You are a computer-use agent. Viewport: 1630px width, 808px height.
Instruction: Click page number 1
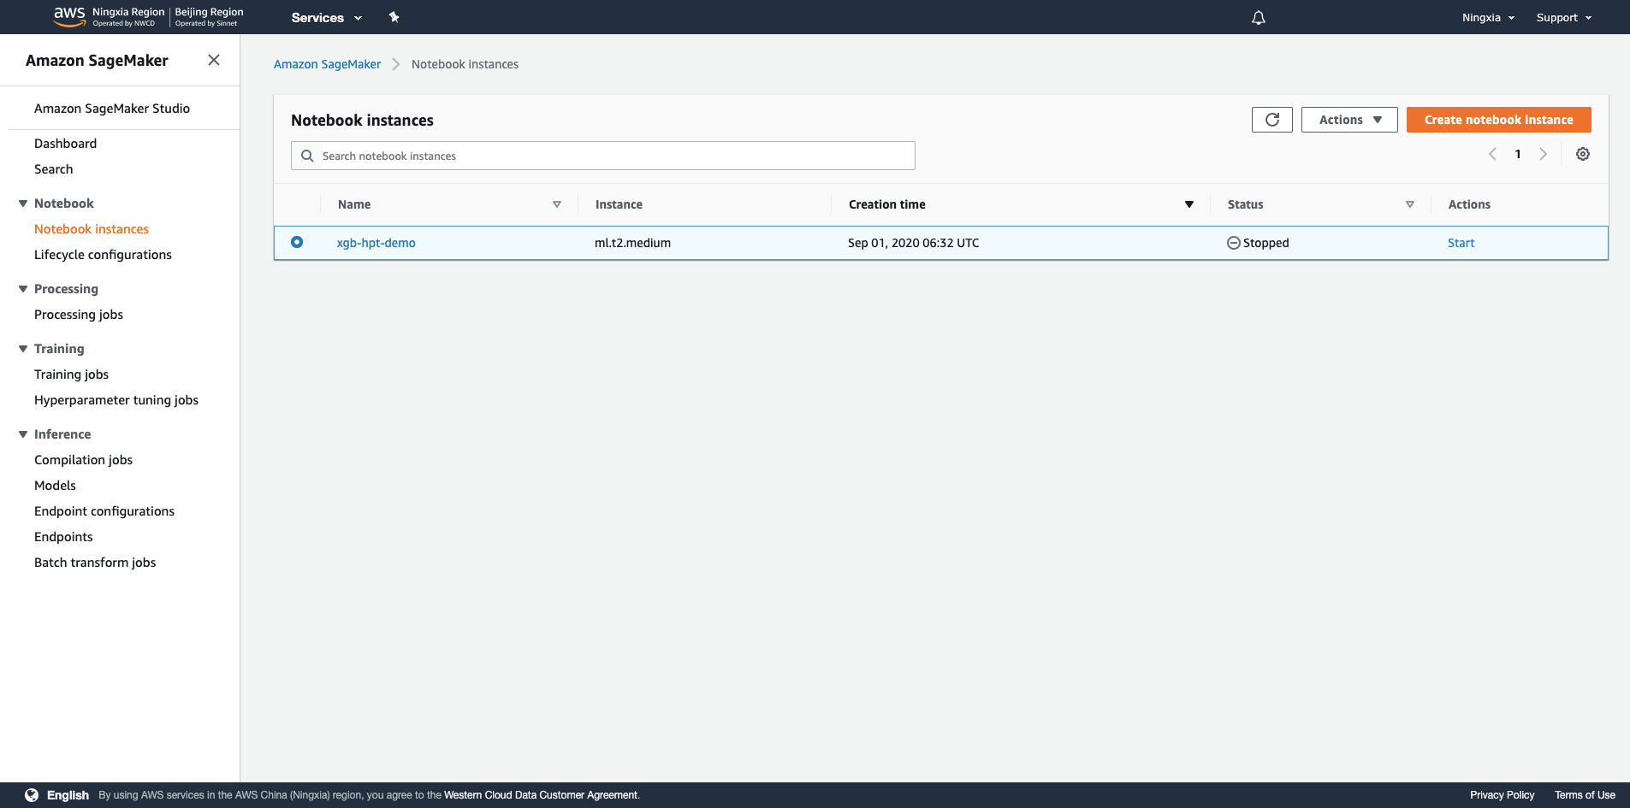coord(1518,154)
